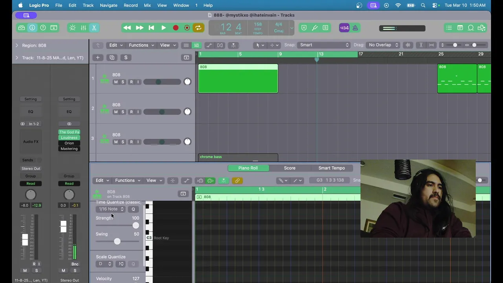503x283 pixels.
Task: Open the Editors scissors icon
Action: pos(94,28)
